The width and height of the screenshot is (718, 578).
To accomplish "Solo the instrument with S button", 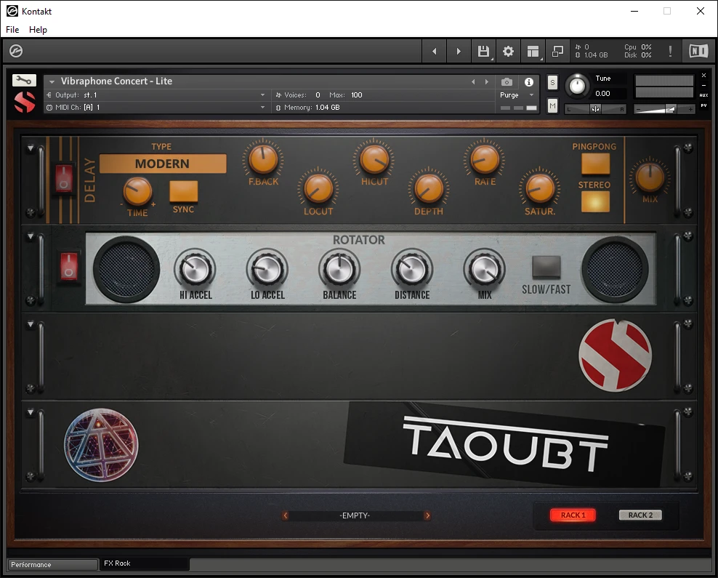I will point(553,82).
